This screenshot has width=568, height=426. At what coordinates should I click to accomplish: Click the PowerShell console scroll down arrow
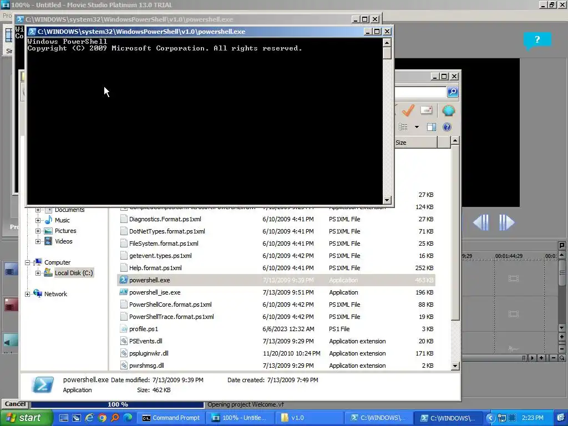[387, 200]
